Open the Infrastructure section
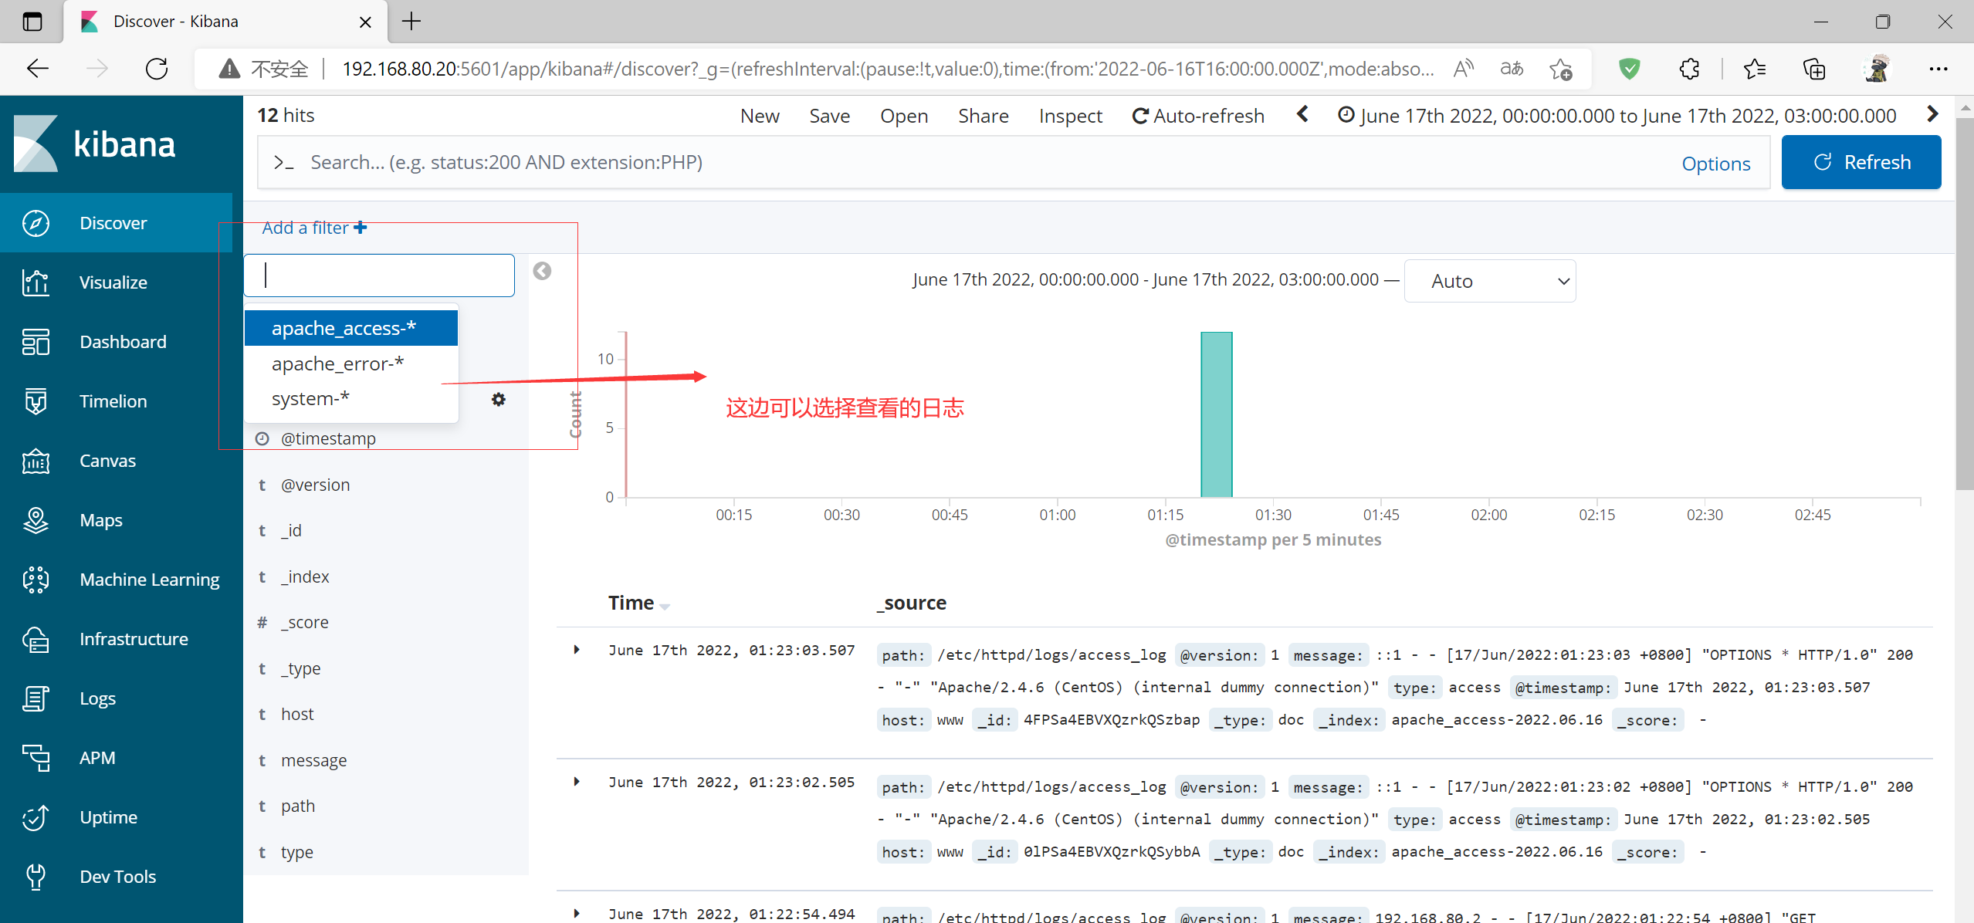 (x=116, y=639)
